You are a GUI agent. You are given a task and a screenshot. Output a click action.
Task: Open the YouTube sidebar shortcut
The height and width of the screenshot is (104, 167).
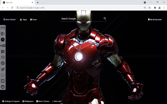[x=3, y=46]
